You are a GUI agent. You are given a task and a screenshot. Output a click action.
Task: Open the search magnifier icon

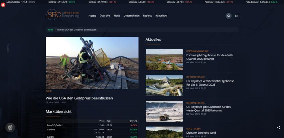[229, 16]
